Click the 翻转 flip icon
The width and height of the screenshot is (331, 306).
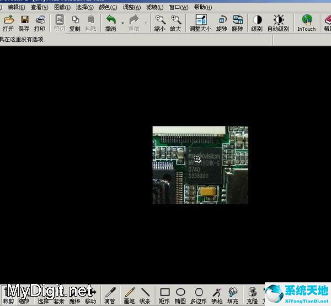click(237, 23)
